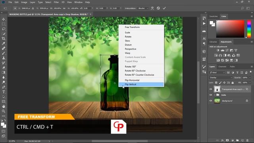
Task: Select the Brush tool
Action: tap(4, 53)
